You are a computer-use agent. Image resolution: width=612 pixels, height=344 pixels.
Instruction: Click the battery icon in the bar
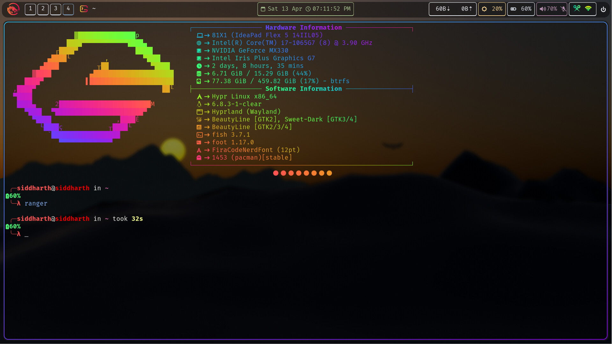tap(513, 9)
